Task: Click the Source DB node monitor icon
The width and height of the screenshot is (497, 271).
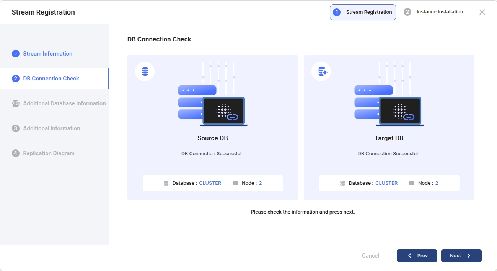Action: [235, 183]
